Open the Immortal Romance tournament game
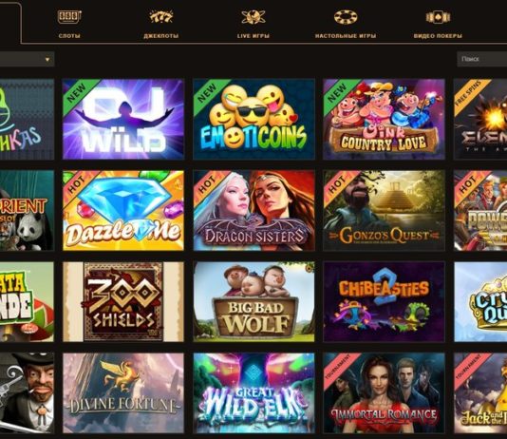Screen dimensions: 507x439 tap(385, 393)
